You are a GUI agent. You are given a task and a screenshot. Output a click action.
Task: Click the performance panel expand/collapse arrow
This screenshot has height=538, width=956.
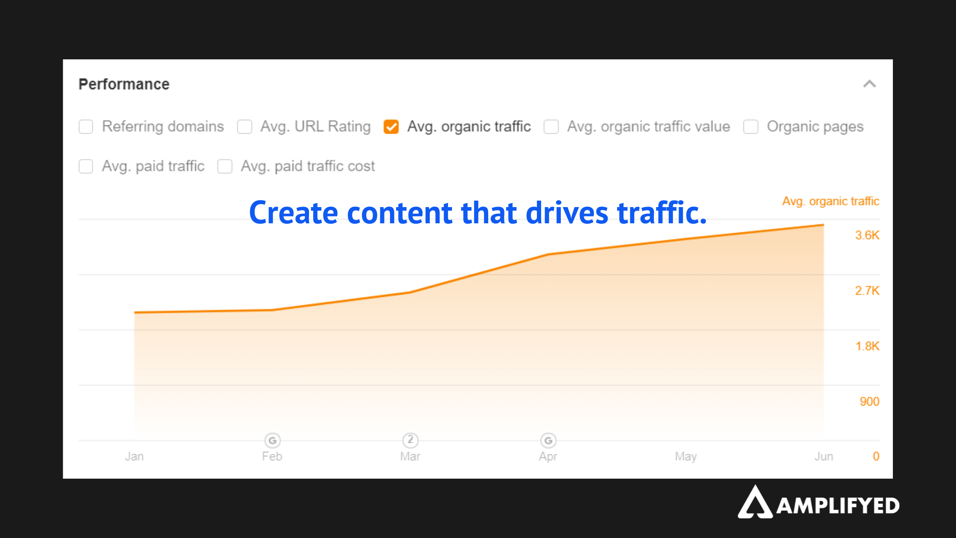868,83
